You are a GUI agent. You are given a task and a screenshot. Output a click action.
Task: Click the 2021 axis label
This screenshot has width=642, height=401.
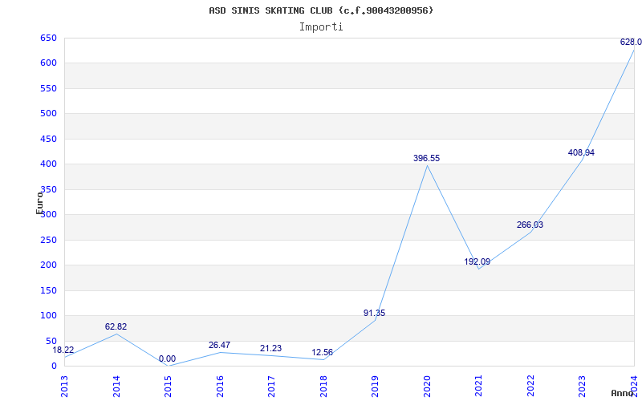[x=478, y=387]
